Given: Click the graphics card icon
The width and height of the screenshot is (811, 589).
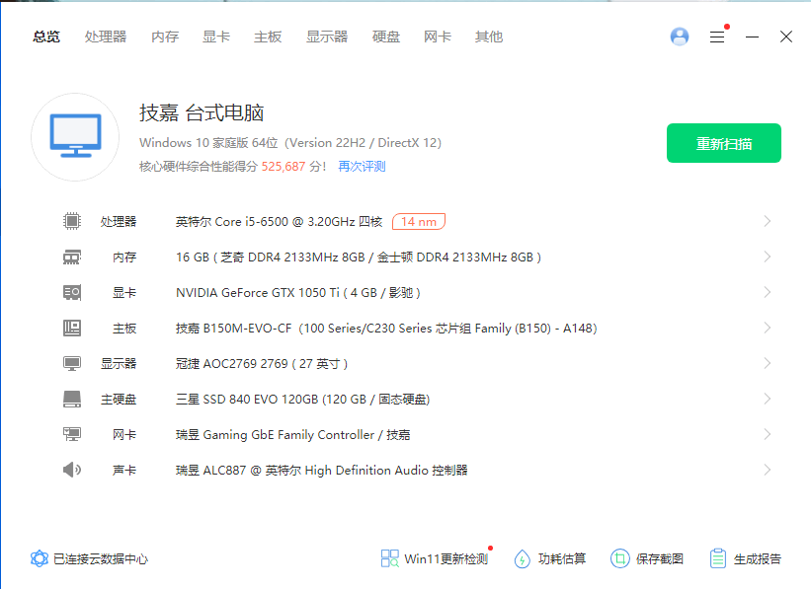Looking at the screenshot, I should [72, 292].
